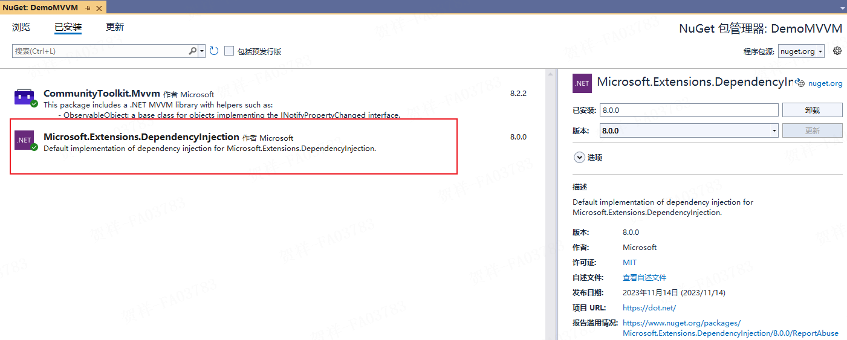Enable the 包括预发行版 checkbox

point(229,51)
